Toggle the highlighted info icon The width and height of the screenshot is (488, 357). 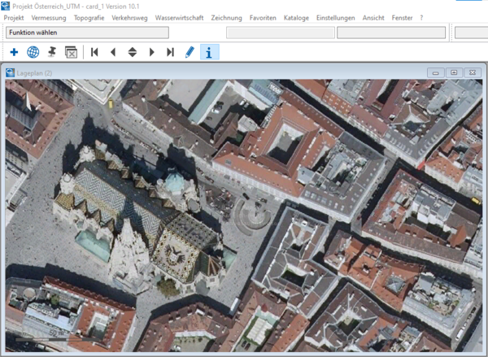pos(210,52)
